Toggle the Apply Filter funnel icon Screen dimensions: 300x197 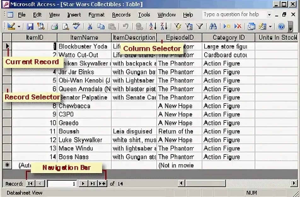point(199,26)
